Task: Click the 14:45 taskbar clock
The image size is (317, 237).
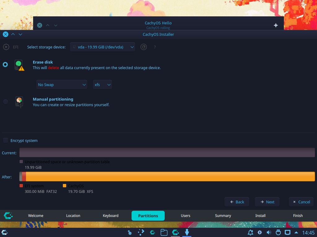Action: (x=308, y=233)
